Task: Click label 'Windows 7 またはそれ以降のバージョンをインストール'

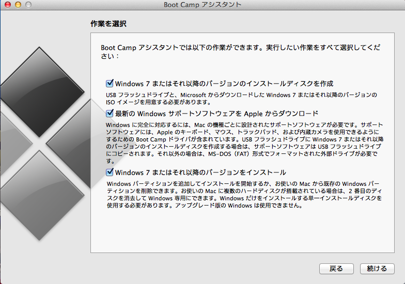Action: pyautogui.click(x=200, y=172)
